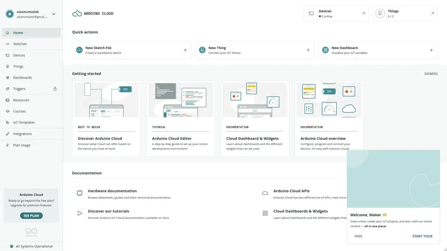
Task: Click the Dashboards grid icon in the sidebar
Action: tap(7, 78)
